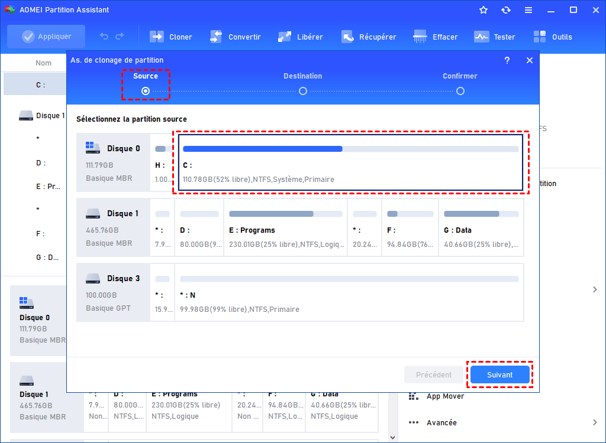Click the Disque 1 drive icon in wizard

click(93, 213)
